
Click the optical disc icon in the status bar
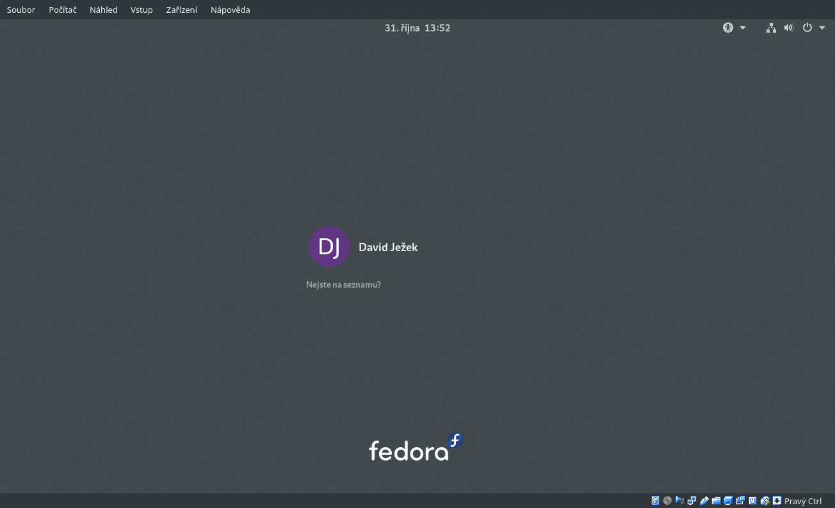(x=667, y=500)
